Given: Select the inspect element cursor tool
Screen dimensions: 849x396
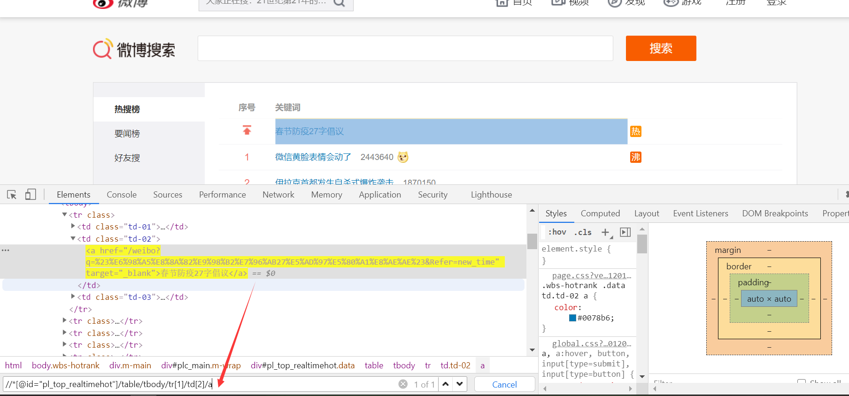Looking at the screenshot, I should click(12, 194).
